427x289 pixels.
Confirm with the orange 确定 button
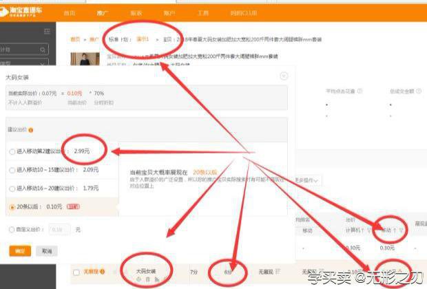(x=20, y=251)
